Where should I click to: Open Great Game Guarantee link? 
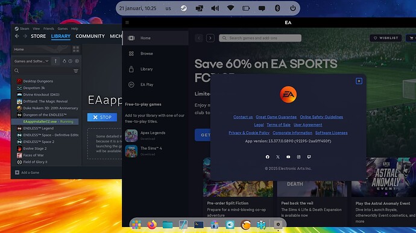click(x=276, y=117)
